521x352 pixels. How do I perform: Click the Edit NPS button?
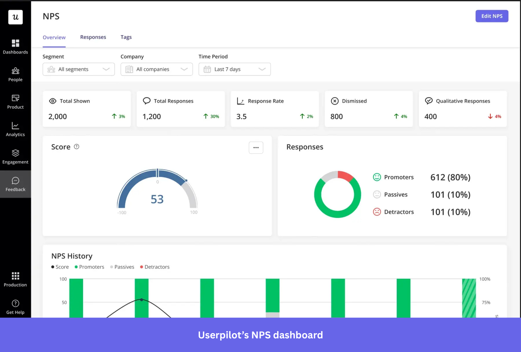(x=491, y=16)
